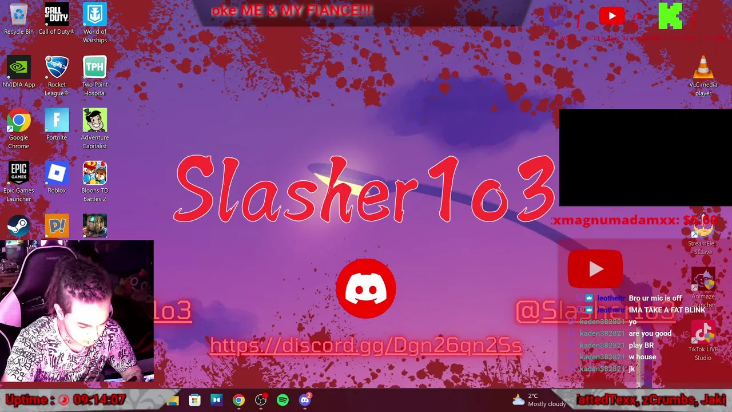Click the discord.gg invite link text
The image size is (732, 412).
366,345
